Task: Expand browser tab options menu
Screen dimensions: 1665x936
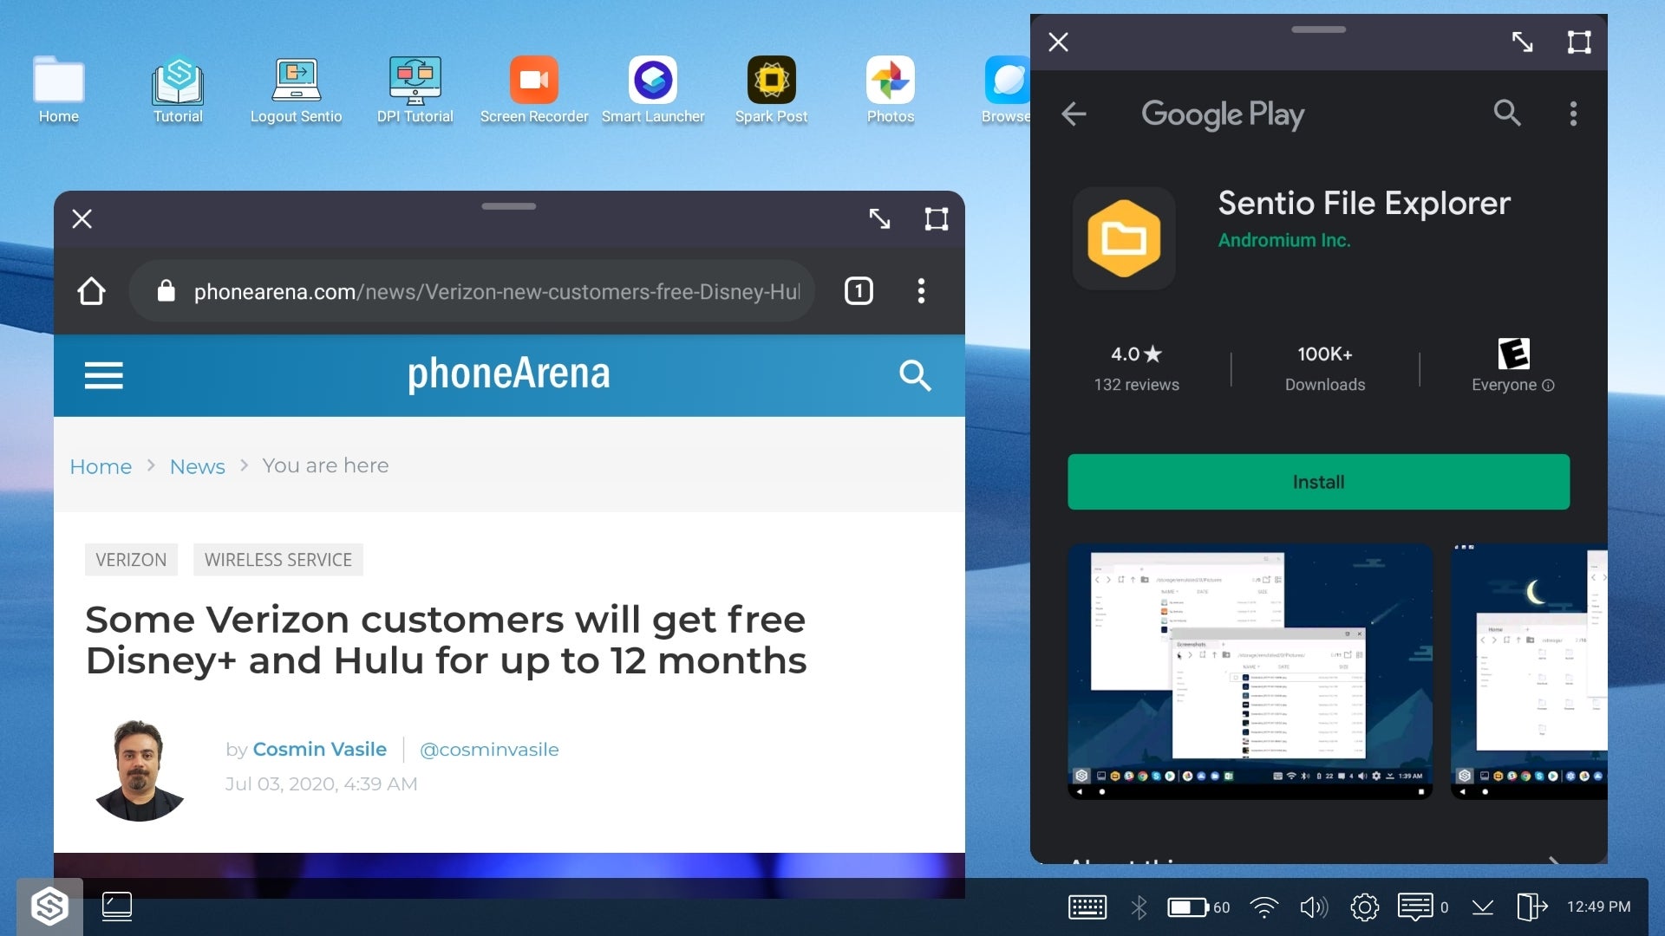Action: coord(921,289)
